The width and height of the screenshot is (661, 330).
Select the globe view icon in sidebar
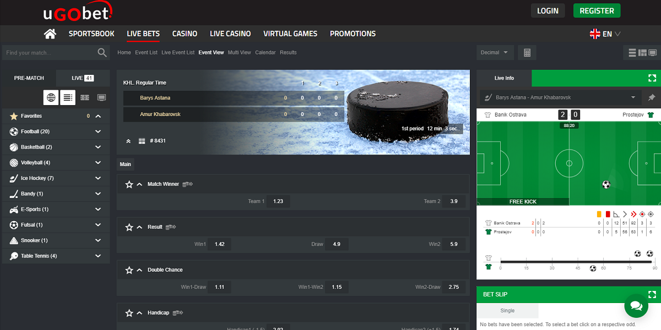(x=51, y=97)
